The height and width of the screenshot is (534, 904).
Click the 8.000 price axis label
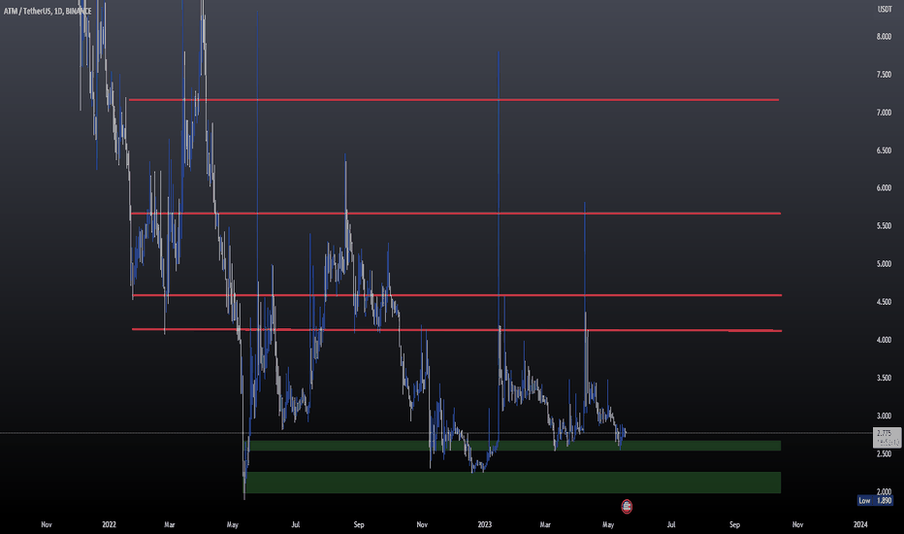click(x=884, y=36)
